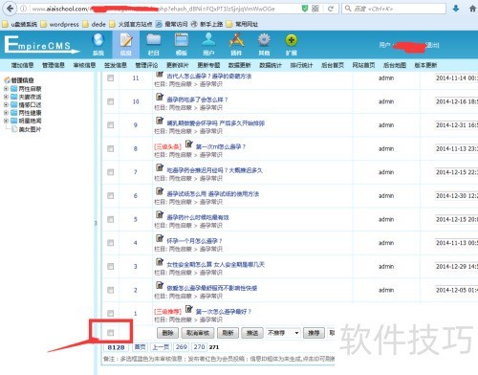Click the 推送 button
The image size is (478, 375).
click(252, 333)
